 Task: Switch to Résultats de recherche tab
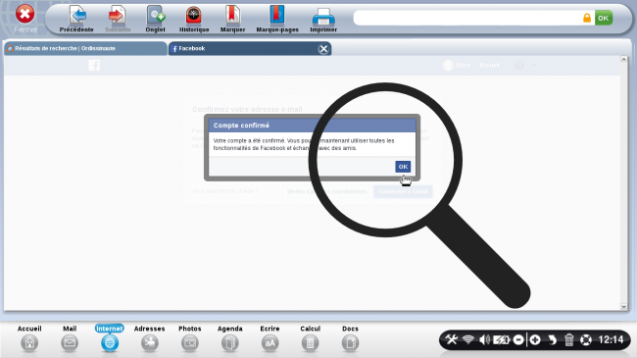click(x=85, y=48)
